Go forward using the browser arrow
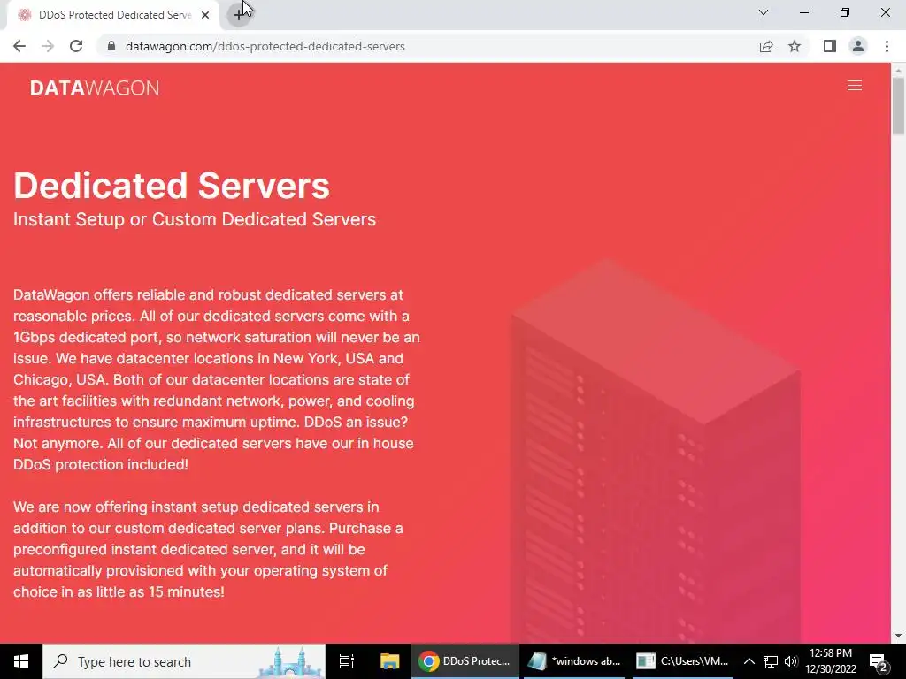 (48, 46)
